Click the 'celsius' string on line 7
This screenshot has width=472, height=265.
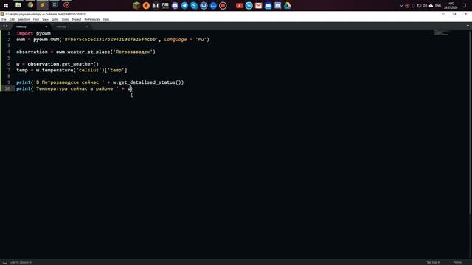(x=88, y=70)
